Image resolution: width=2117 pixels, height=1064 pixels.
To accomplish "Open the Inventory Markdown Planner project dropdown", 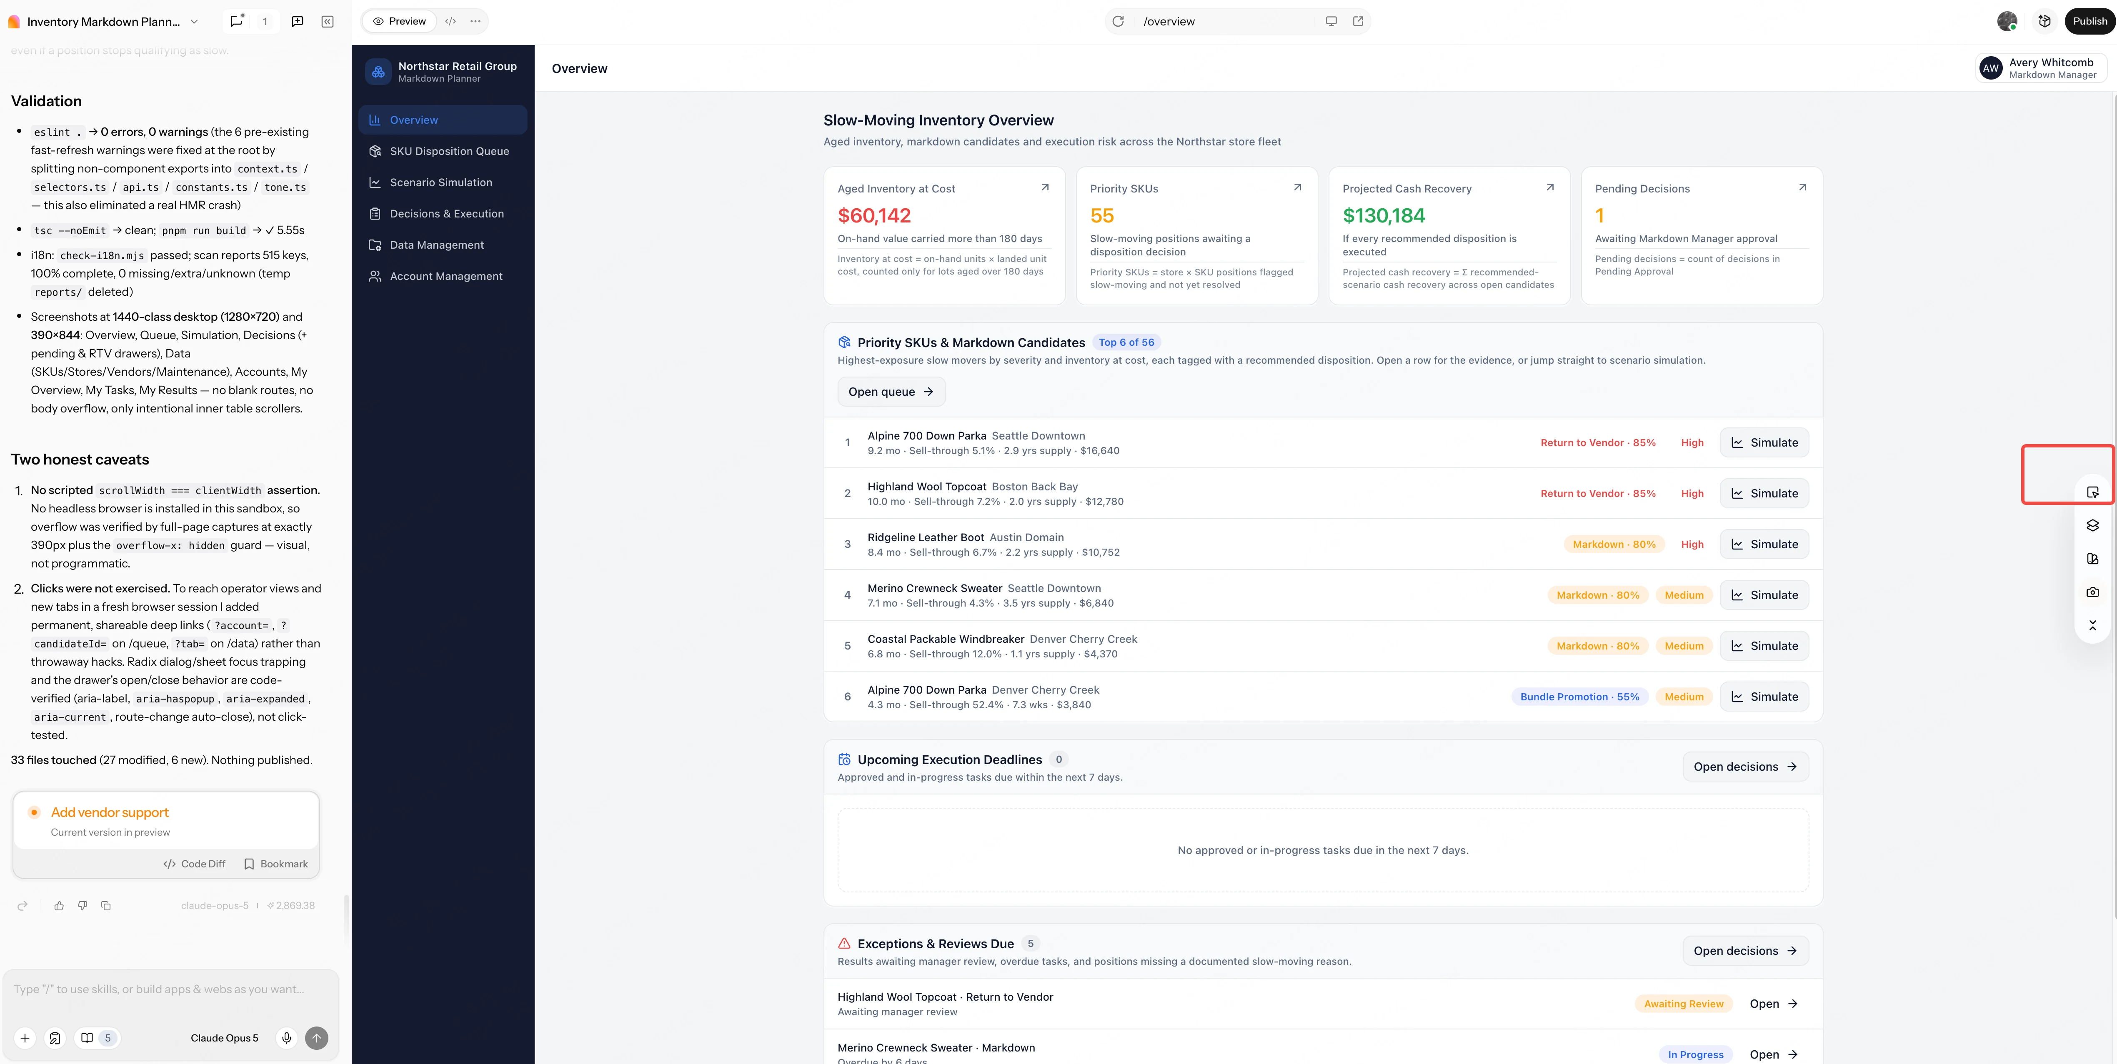I will (x=194, y=21).
